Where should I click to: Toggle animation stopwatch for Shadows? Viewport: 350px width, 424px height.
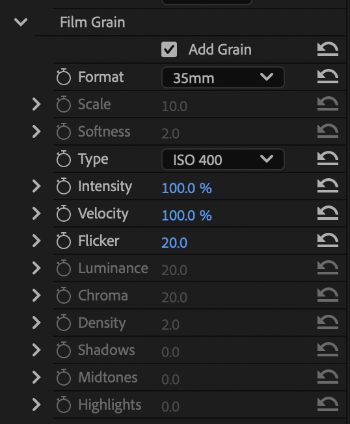click(64, 350)
